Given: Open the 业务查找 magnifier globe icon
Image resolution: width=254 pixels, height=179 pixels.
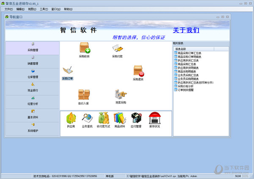Looking at the screenshot, I should coord(87,118).
